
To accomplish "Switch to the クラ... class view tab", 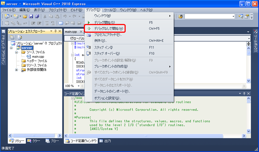I will click(x=34, y=141).
